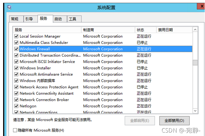Viewport: 205px width, 136px height.
Task: Uncheck Network Connectivity Assistant service
Action: coord(16,93)
